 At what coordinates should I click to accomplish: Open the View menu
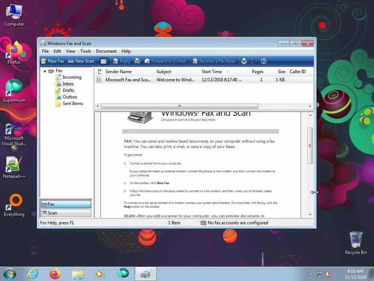[70, 51]
